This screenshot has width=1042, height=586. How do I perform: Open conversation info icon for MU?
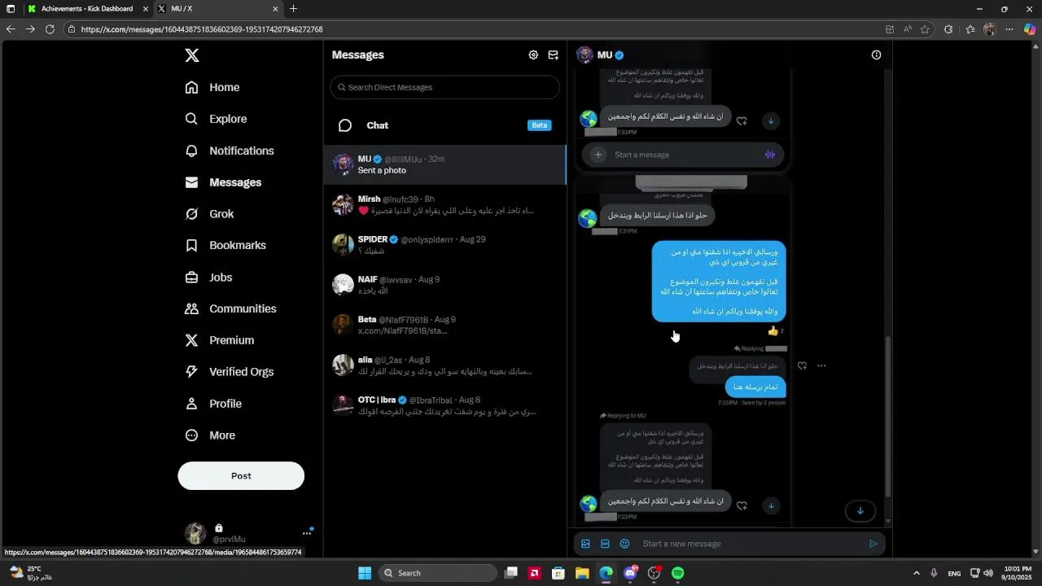pos(876,55)
